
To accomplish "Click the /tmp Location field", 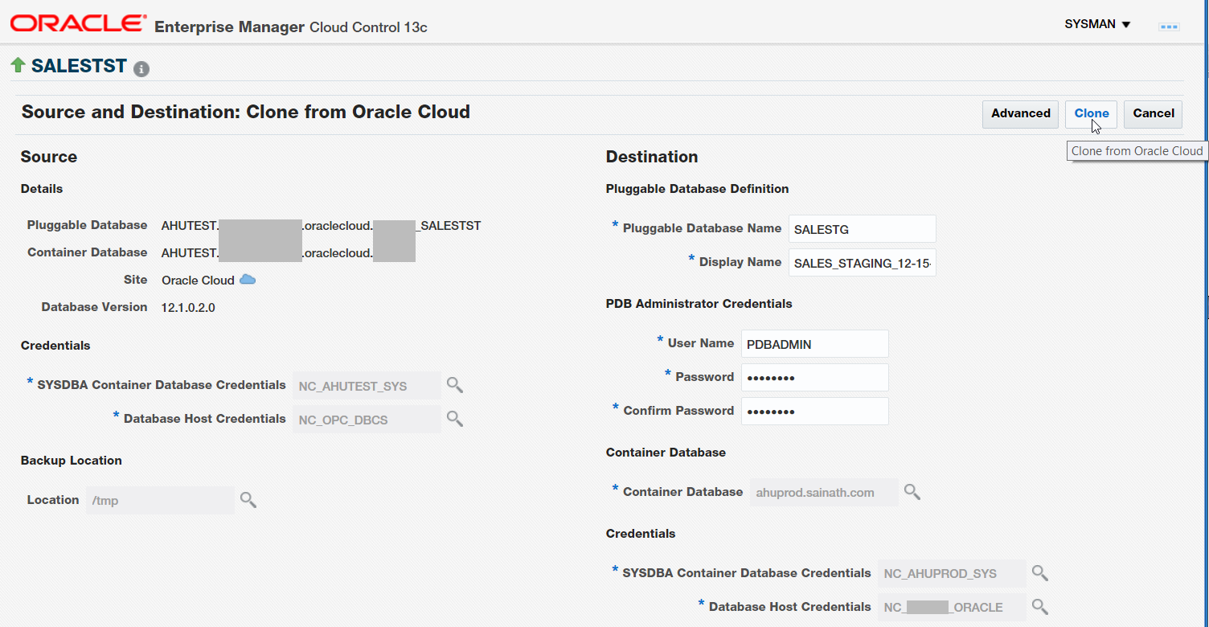I will point(160,501).
